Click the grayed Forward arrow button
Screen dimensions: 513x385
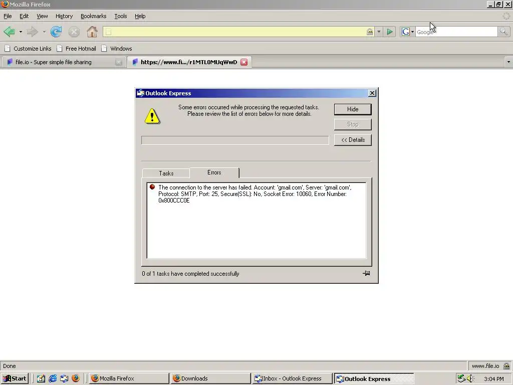coord(33,32)
